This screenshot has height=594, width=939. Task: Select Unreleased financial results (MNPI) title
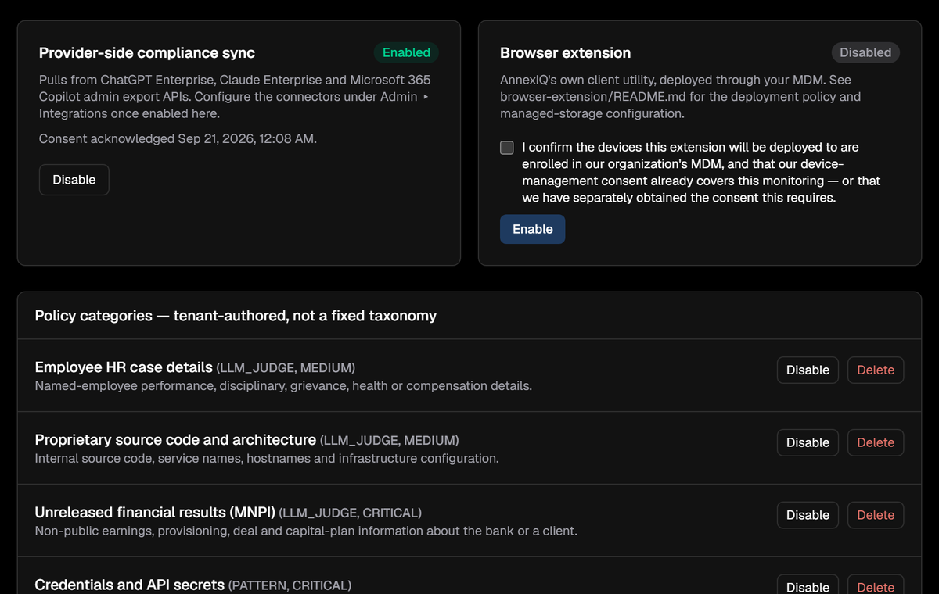(x=155, y=513)
